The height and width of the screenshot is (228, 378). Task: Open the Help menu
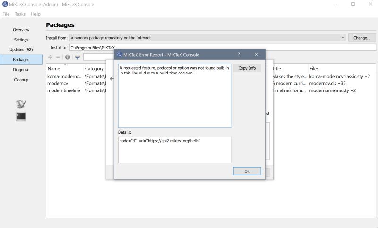[36, 14]
